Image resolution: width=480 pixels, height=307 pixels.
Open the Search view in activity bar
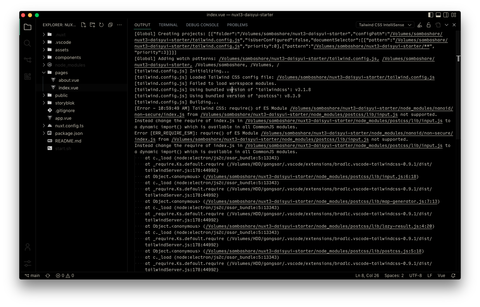tap(28, 43)
